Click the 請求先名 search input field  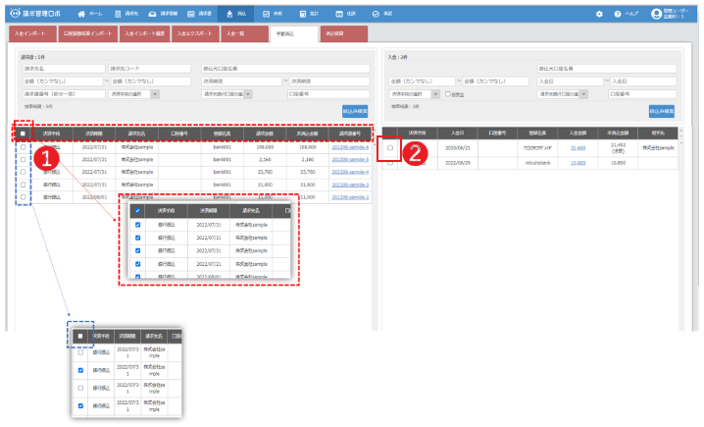(x=62, y=69)
